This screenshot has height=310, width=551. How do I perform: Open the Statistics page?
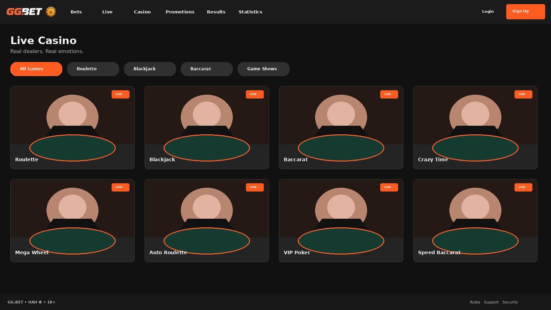250,12
